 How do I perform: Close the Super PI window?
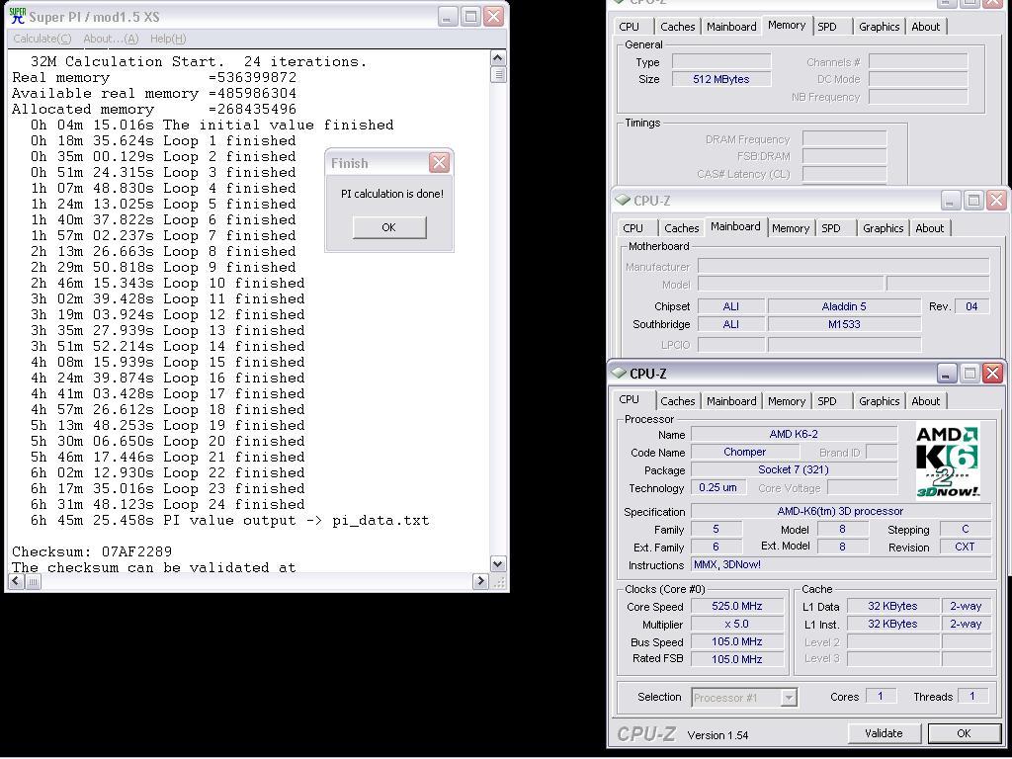click(494, 16)
